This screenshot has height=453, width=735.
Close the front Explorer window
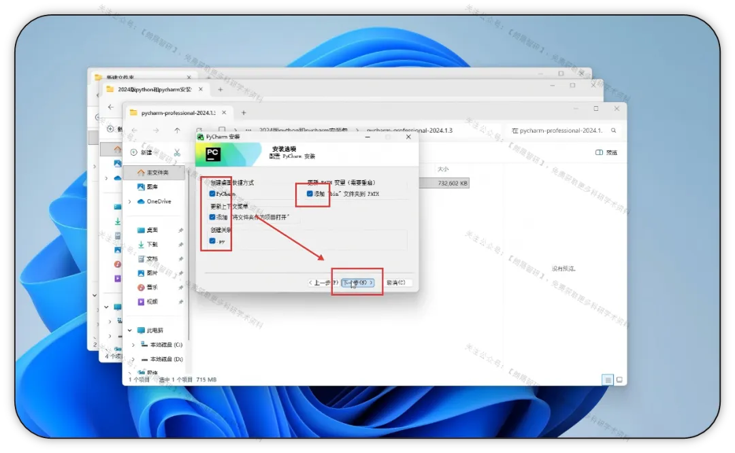coord(617,109)
